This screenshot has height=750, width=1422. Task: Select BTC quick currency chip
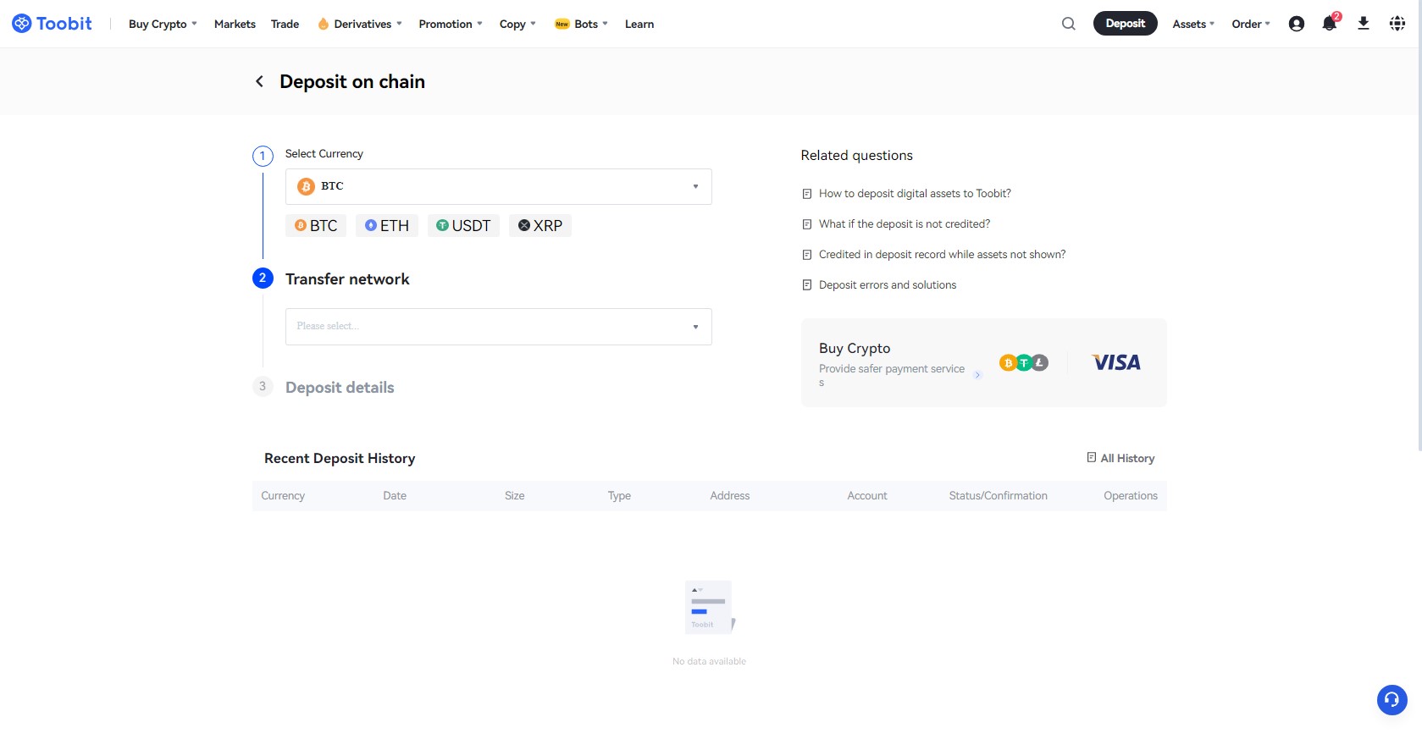point(316,225)
